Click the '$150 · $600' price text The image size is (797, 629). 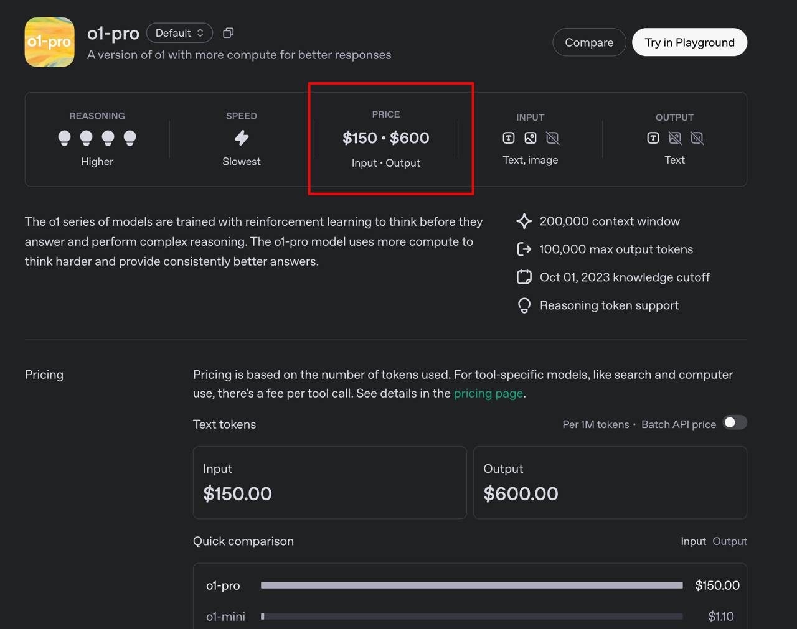tap(386, 138)
